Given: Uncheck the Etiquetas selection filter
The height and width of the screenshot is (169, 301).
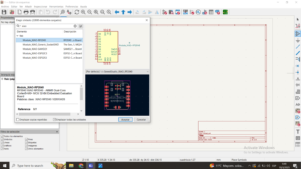Looking at the screenshot, I should click(26, 142).
